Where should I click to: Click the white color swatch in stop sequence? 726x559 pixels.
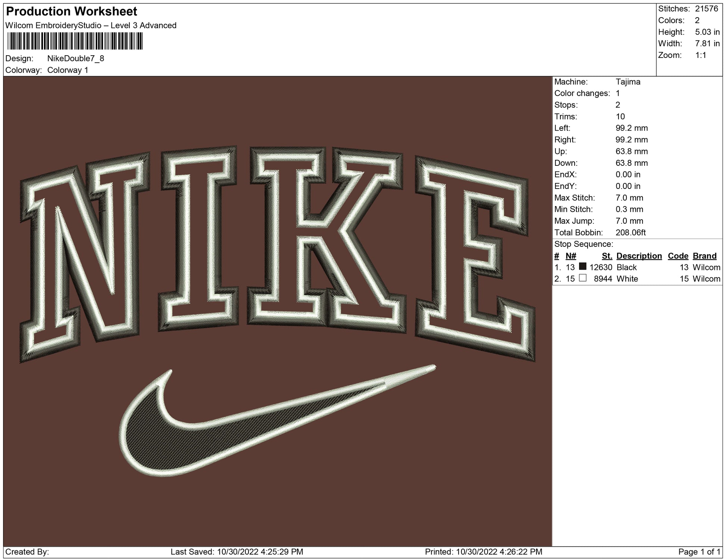click(582, 278)
